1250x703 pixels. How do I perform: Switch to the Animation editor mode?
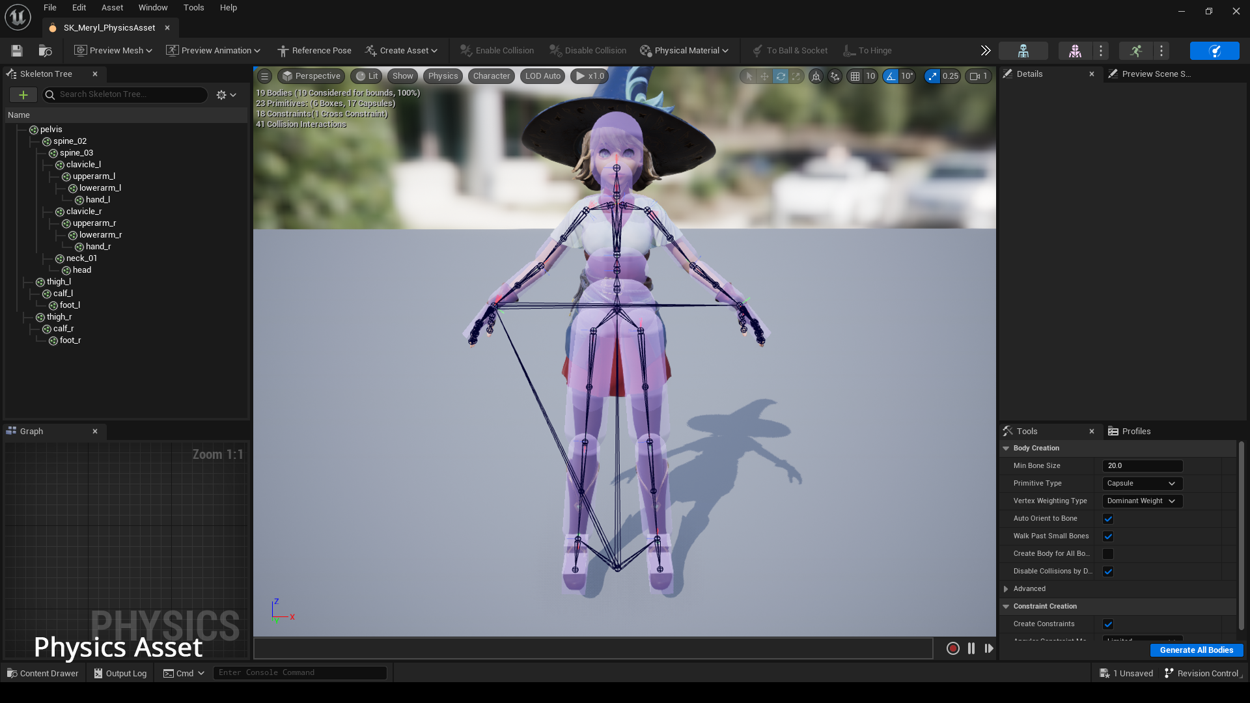(1136, 51)
